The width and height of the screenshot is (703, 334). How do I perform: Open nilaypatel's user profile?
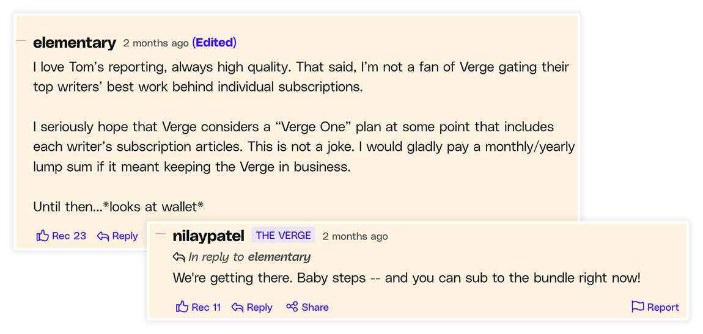point(208,236)
